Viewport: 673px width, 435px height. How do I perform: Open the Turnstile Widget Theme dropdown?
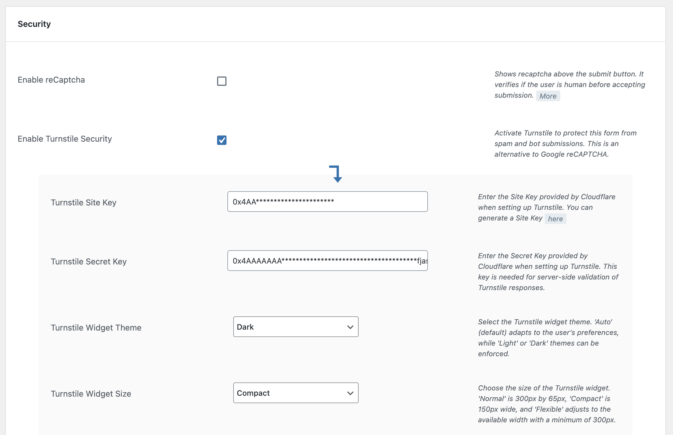295,327
